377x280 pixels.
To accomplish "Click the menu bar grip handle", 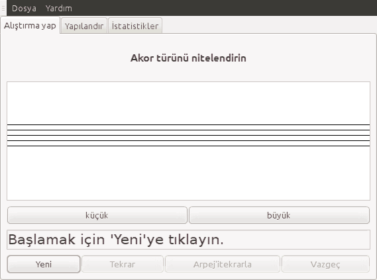I will pyautogui.click(x=3, y=8).
